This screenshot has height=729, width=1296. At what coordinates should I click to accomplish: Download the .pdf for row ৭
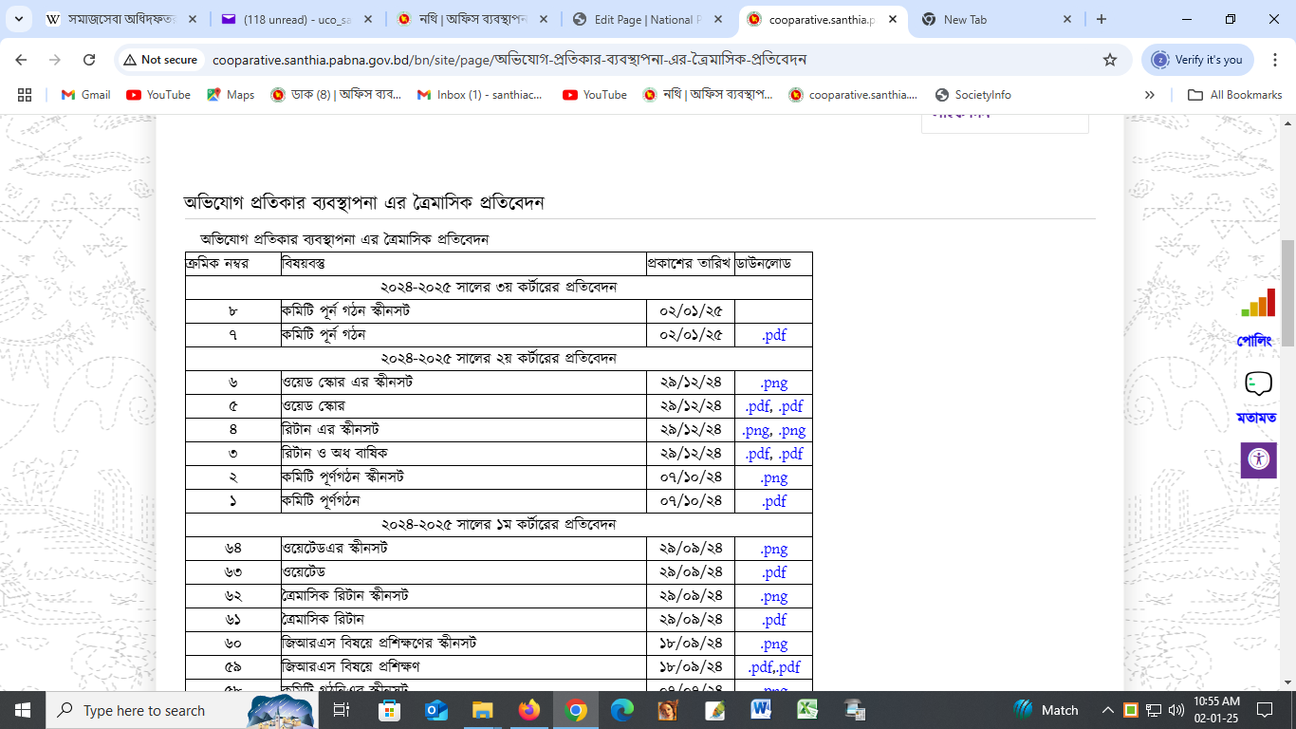point(773,335)
